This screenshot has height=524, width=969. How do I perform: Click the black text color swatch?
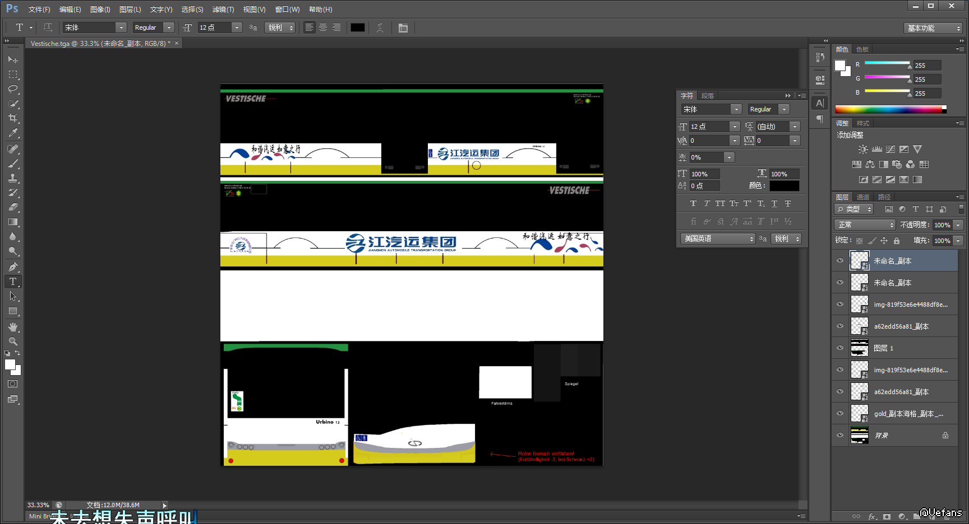coord(358,27)
